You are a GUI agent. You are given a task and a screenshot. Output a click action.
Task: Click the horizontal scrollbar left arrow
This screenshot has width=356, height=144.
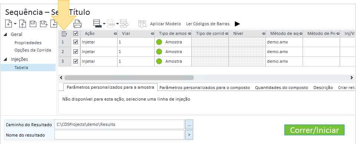(x=61, y=78)
